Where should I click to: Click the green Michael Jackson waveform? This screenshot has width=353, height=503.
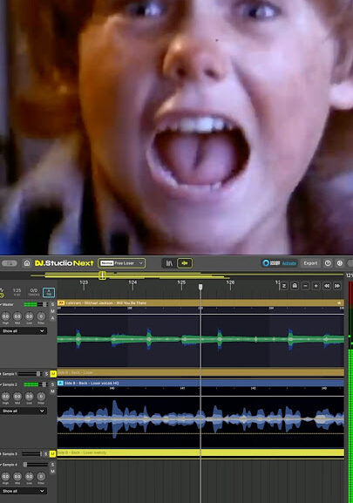(x=200, y=339)
